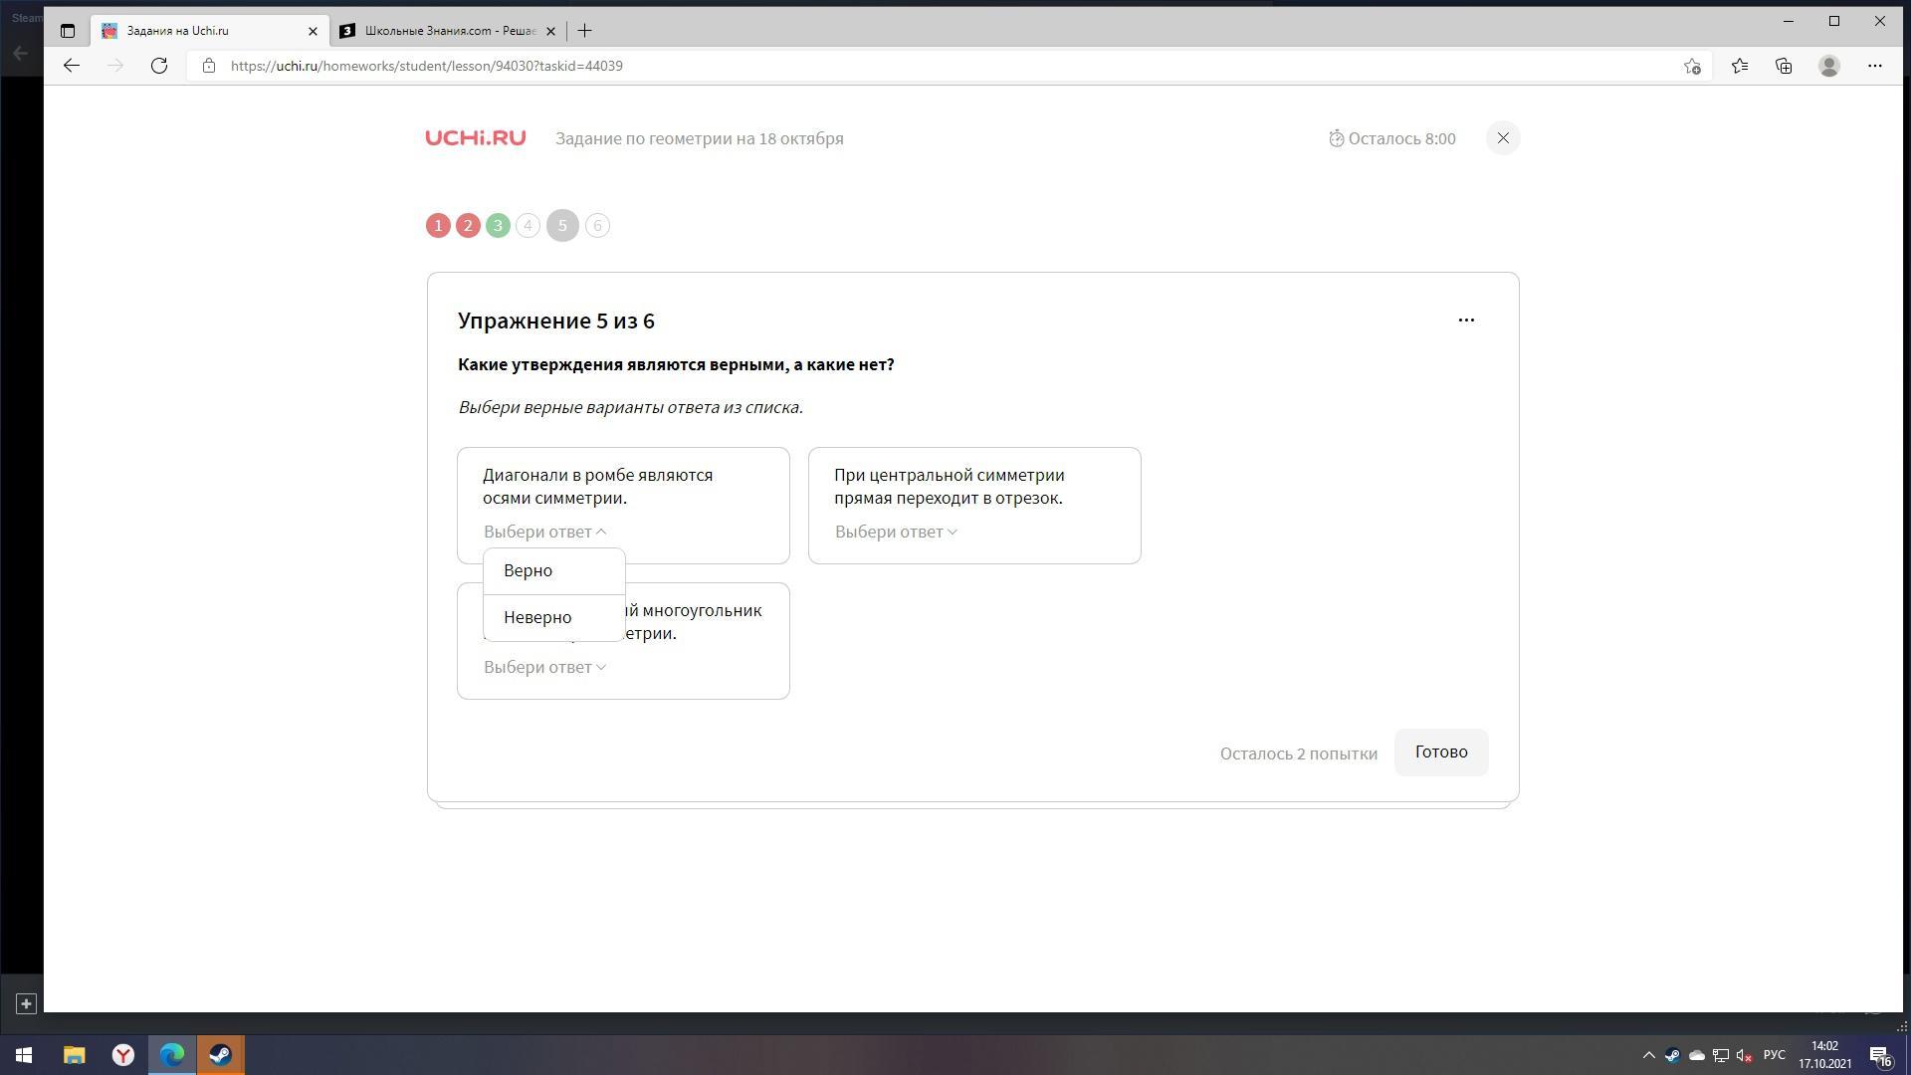This screenshot has width=1911, height=1075.
Task: Open the tab actions menu icon
Action: tap(67, 31)
